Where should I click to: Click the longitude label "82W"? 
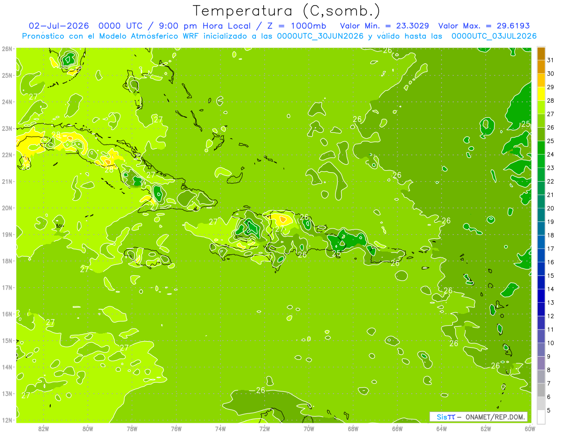tap(43, 428)
